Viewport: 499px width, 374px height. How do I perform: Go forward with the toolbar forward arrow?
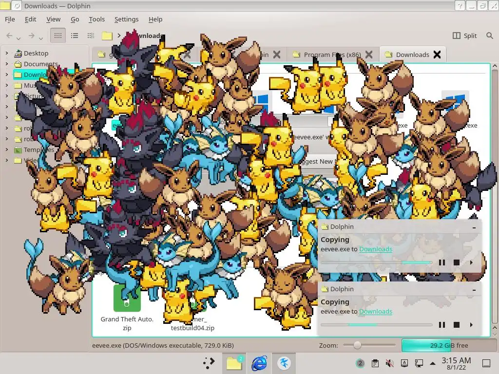(31, 36)
